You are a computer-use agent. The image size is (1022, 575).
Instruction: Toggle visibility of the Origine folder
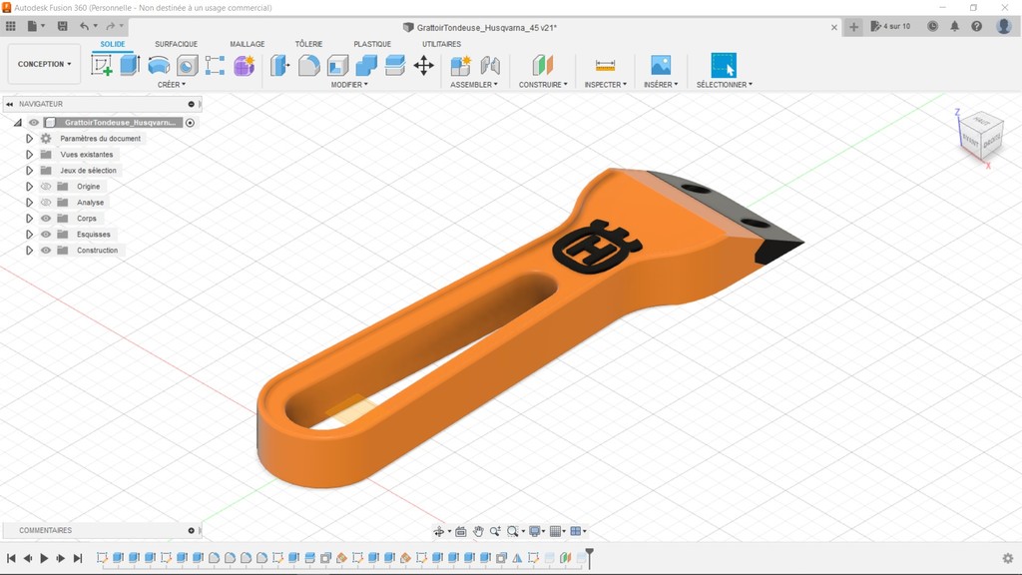pos(46,187)
